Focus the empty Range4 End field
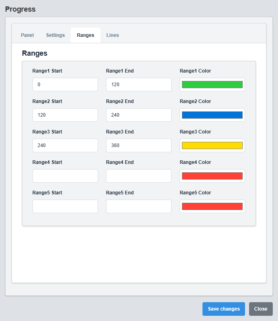 point(139,176)
